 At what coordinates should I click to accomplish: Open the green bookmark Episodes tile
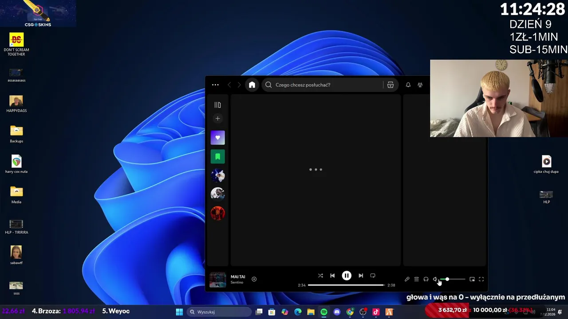[217, 156]
